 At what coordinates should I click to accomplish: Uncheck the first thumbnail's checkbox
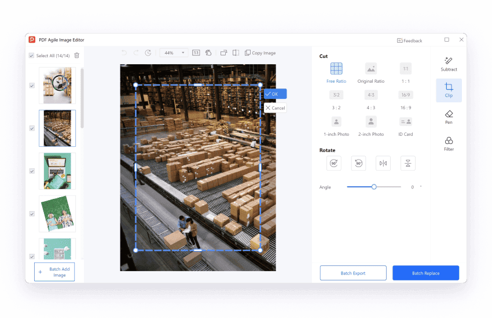click(32, 86)
